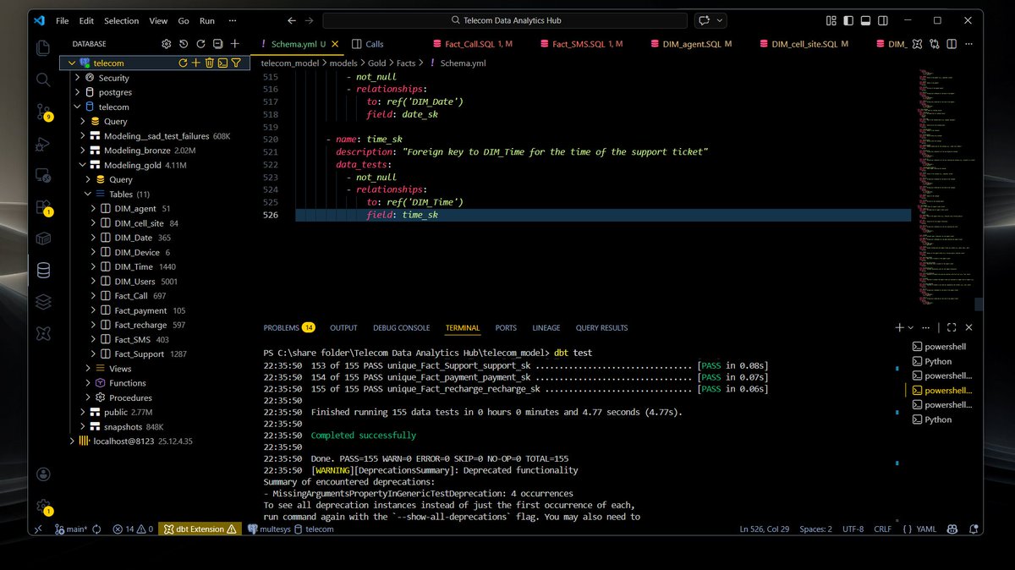Open changes compare icon in editor toolbar

935,44
